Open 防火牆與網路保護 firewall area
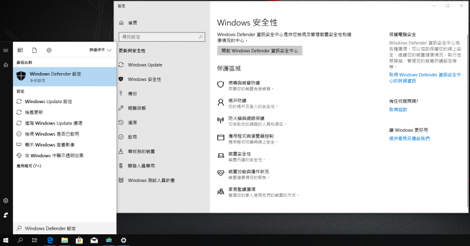This screenshot has width=470, height=246. pos(252,121)
